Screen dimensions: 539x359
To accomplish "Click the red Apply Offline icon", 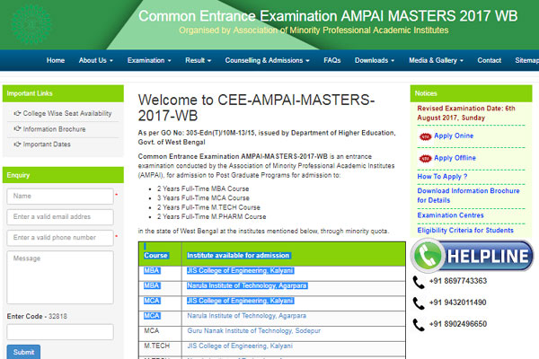I will pos(425,158).
